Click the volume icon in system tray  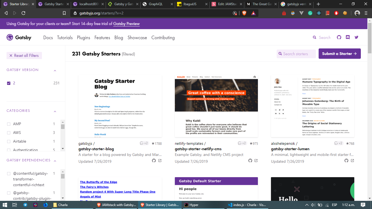[x=313, y=205]
